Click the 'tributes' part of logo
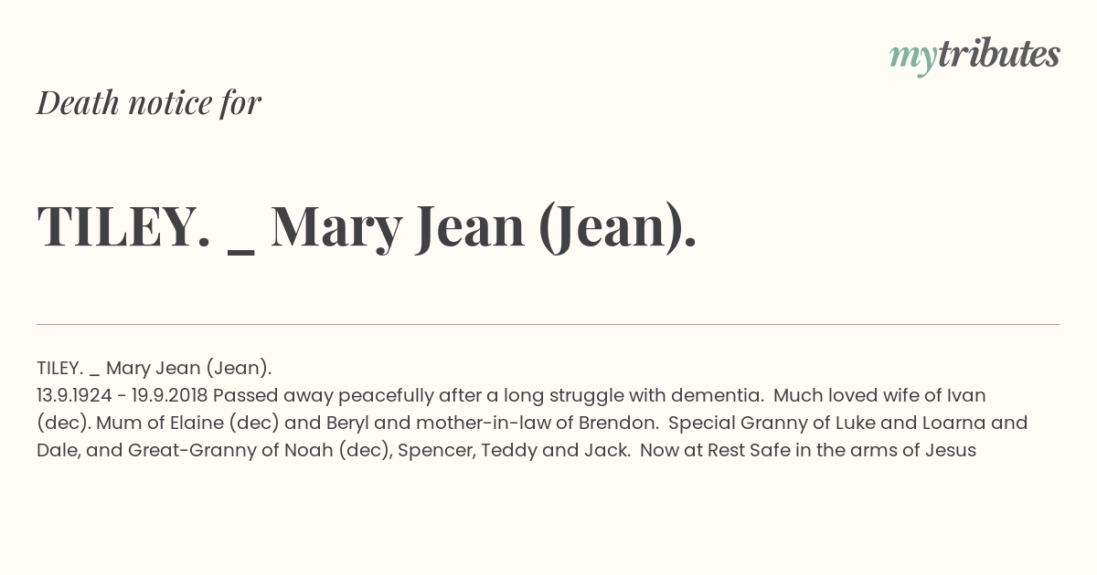Image resolution: width=1097 pixels, height=575 pixels. click(x=998, y=54)
